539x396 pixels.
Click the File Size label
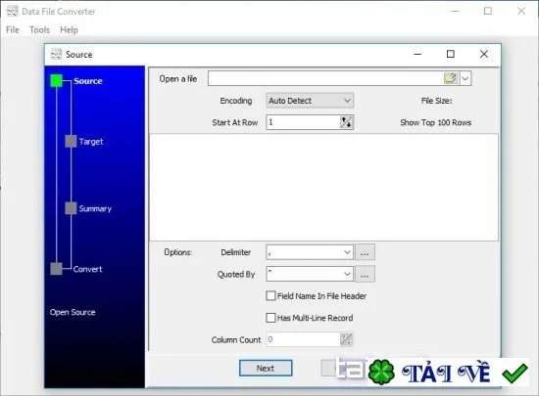pos(436,101)
